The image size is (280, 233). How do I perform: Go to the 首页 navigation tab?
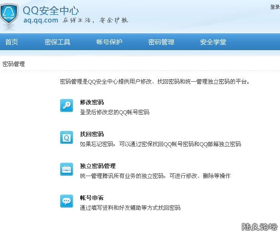tap(12, 42)
